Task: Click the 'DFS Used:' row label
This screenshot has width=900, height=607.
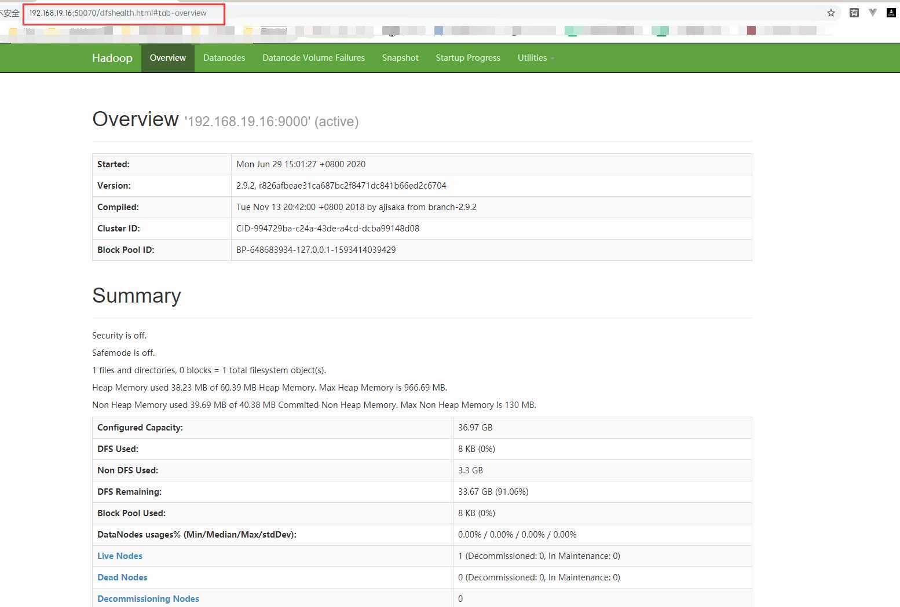Action: 118,449
